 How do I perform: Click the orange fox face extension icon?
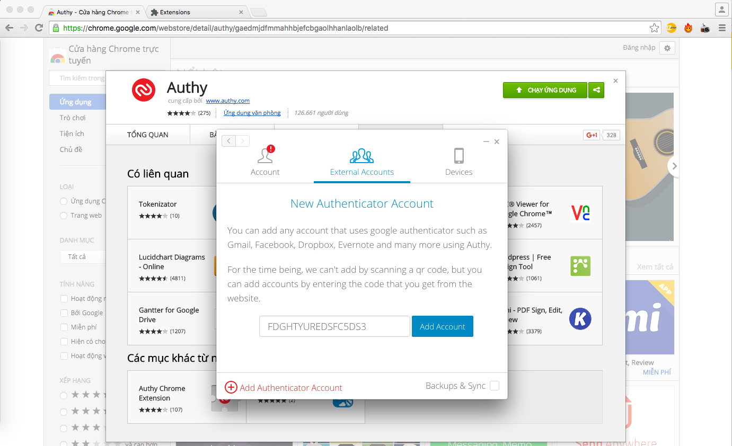(x=688, y=28)
